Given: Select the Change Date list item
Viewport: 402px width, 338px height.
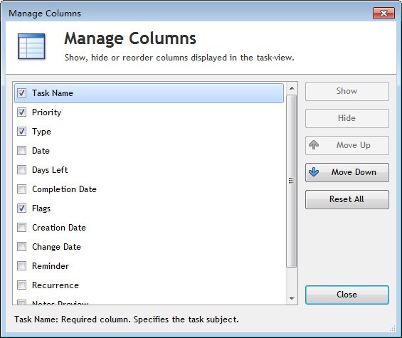Looking at the screenshot, I should point(149,247).
